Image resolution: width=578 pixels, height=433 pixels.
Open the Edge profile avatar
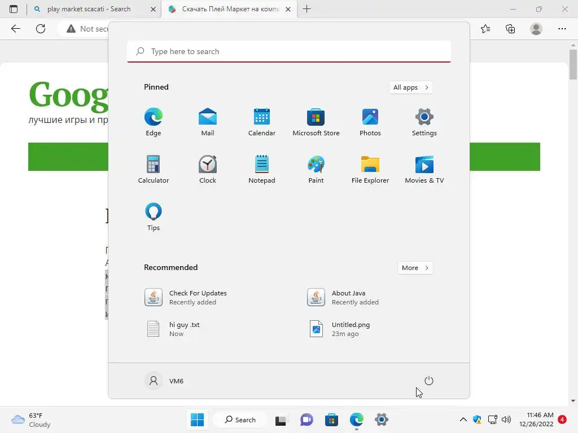[x=536, y=29]
